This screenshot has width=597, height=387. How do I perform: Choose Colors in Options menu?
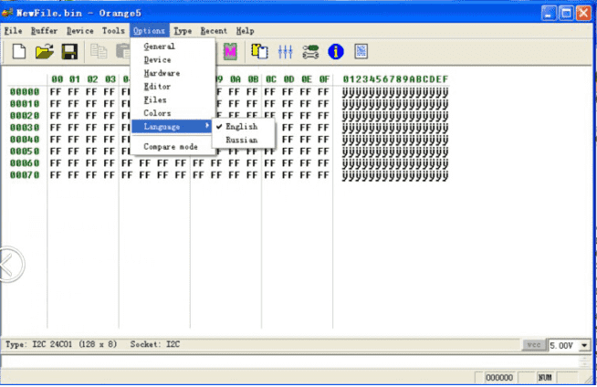(173, 113)
